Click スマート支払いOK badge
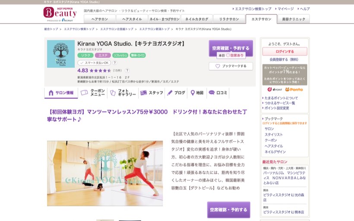This screenshot has width=354, height=221. click(95, 63)
